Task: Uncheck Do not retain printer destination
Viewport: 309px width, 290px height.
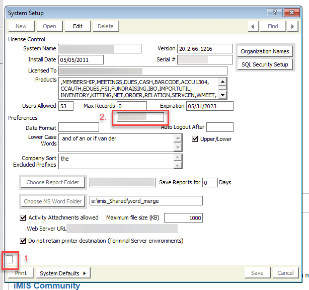Action: 23,241
